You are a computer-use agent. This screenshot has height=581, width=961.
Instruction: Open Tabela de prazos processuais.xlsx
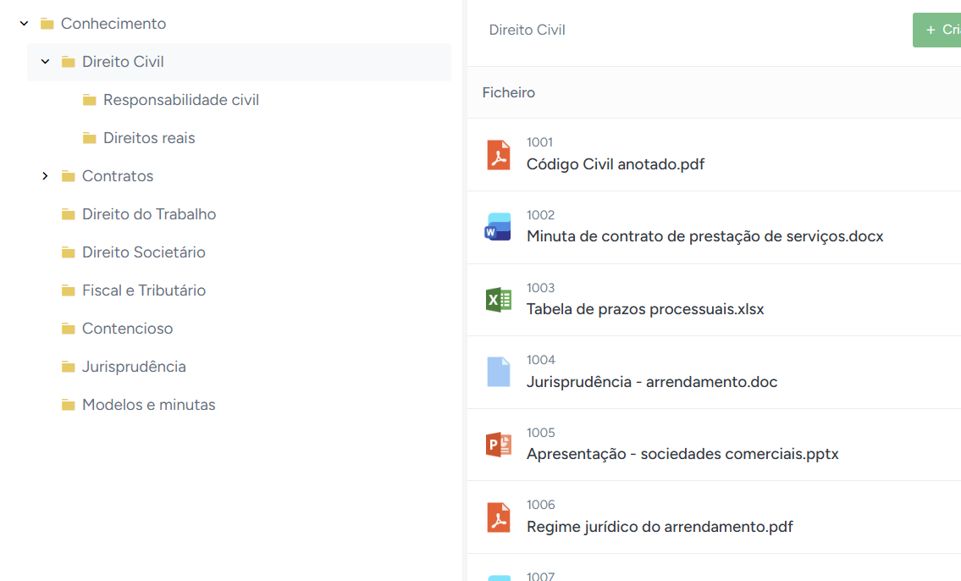(645, 309)
